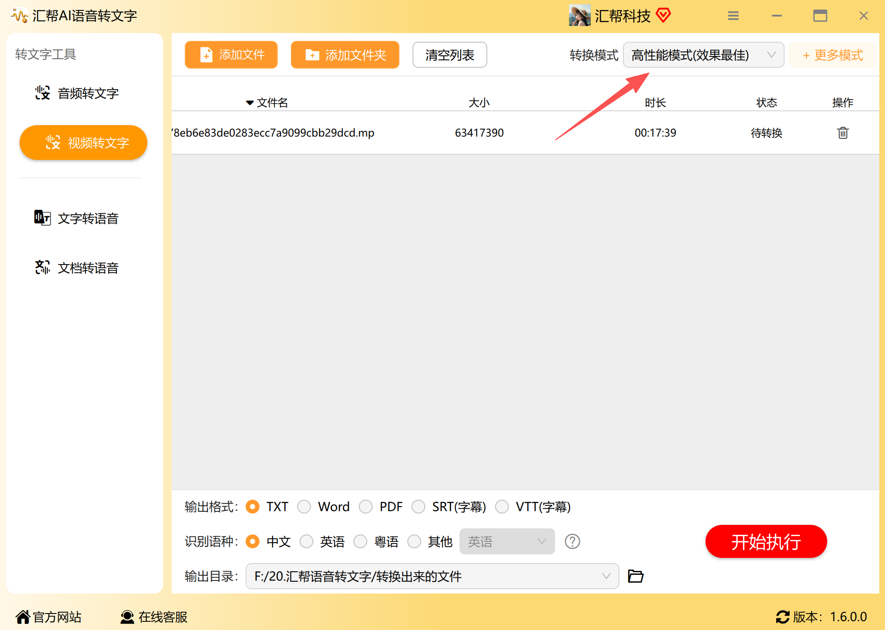The image size is (885, 630).
Task: Expand the 输出目录 path dropdown
Action: 432,576
